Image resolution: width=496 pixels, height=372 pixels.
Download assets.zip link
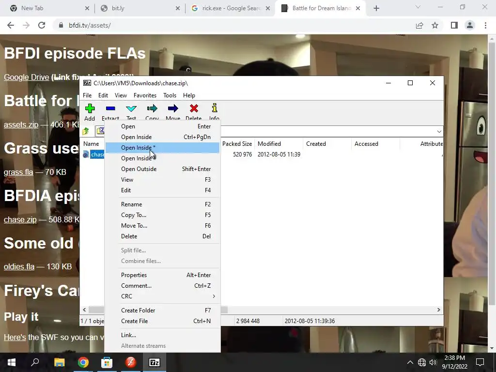21,124
